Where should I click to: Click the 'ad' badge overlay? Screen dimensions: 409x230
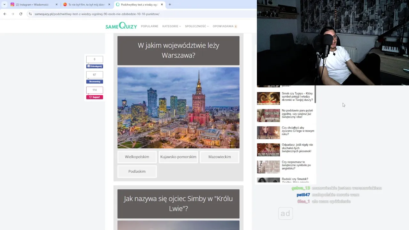(x=285, y=213)
